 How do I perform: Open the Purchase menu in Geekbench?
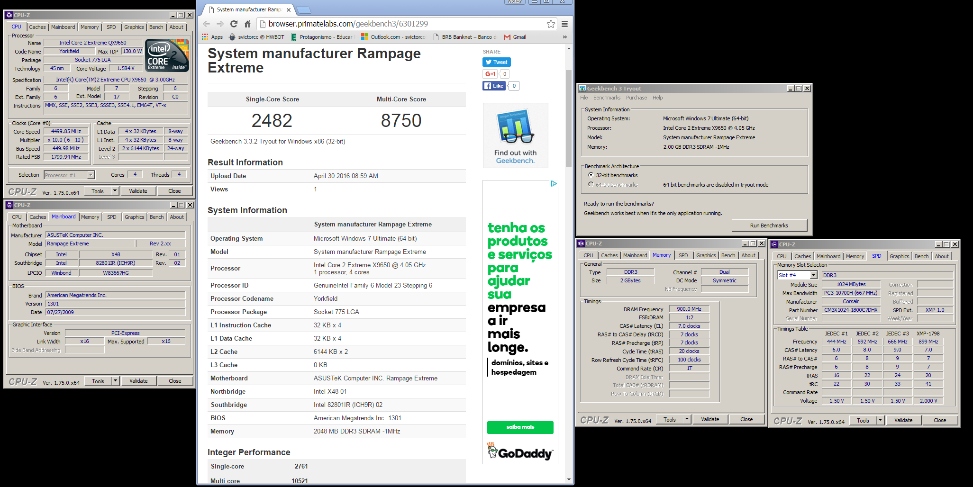637,98
